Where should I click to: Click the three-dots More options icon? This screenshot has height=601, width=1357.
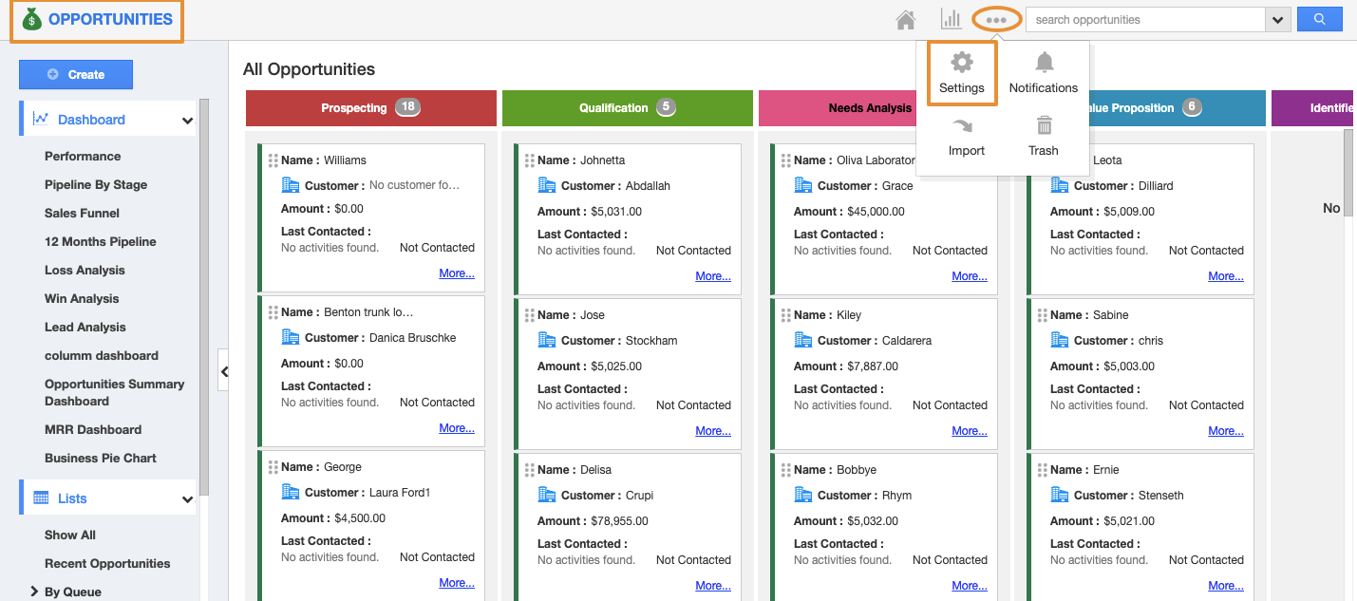tap(996, 20)
